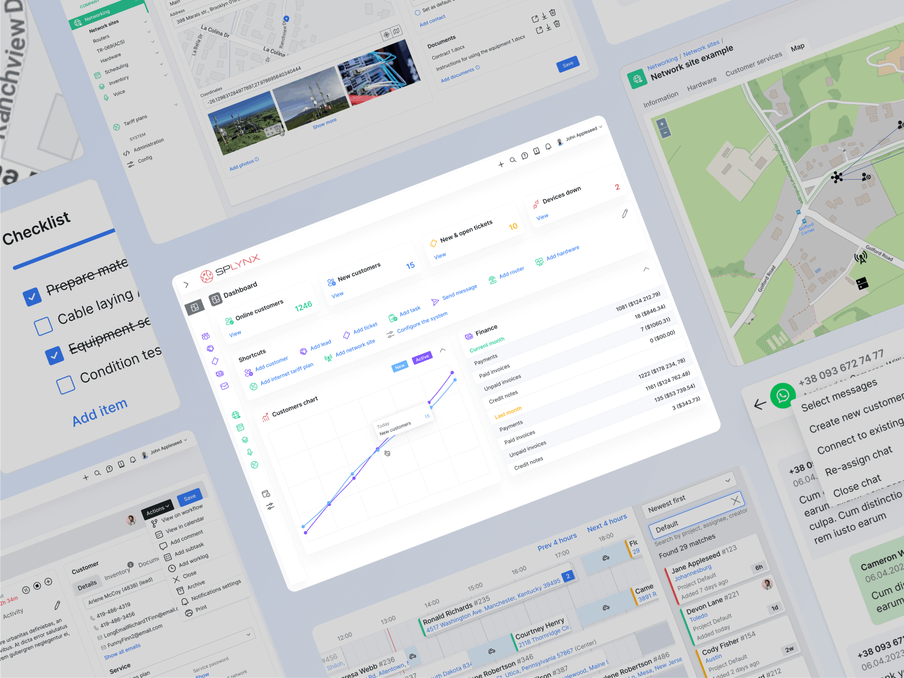The height and width of the screenshot is (678, 904).
Task: Click the antenna tower marker on the map
Action: click(x=860, y=258)
